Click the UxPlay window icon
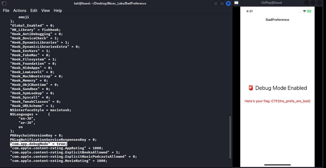The width and height of the screenshot is (326, 168). [x=236, y=3]
